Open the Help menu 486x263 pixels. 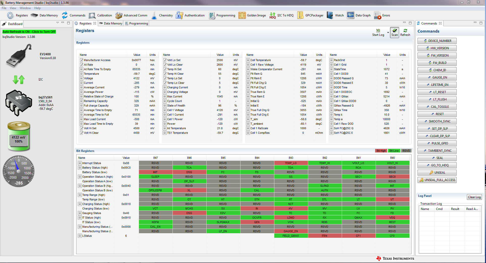37,8
